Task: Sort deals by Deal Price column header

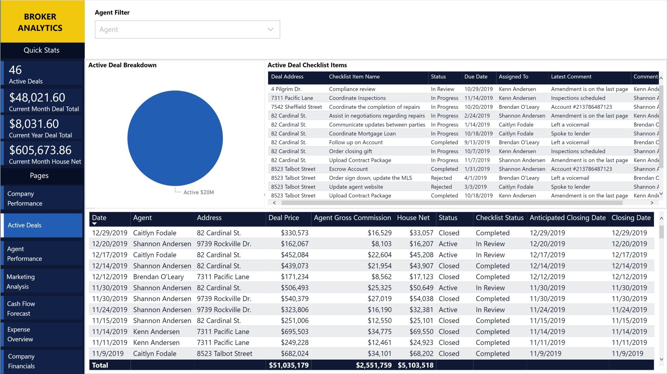Action: (283, 218)
